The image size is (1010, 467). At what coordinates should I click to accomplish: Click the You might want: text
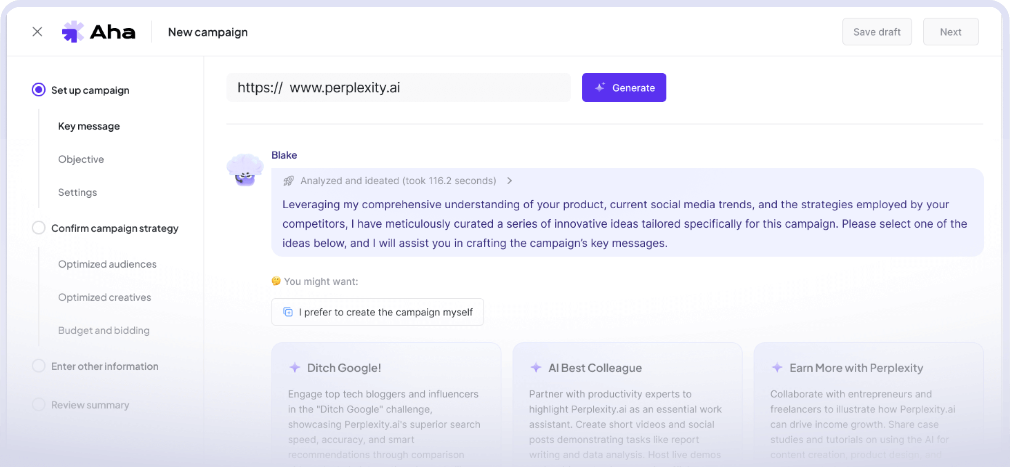pyautogui.click(x=321, y=281)
